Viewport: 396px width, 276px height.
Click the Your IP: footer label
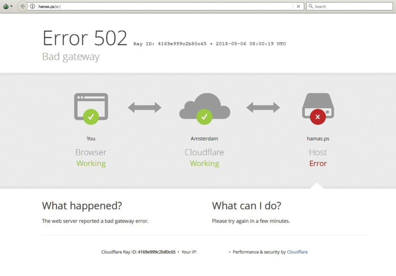(189, 252)
